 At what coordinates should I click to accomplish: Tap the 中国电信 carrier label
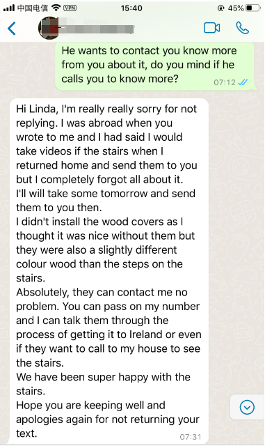[33, 8]
